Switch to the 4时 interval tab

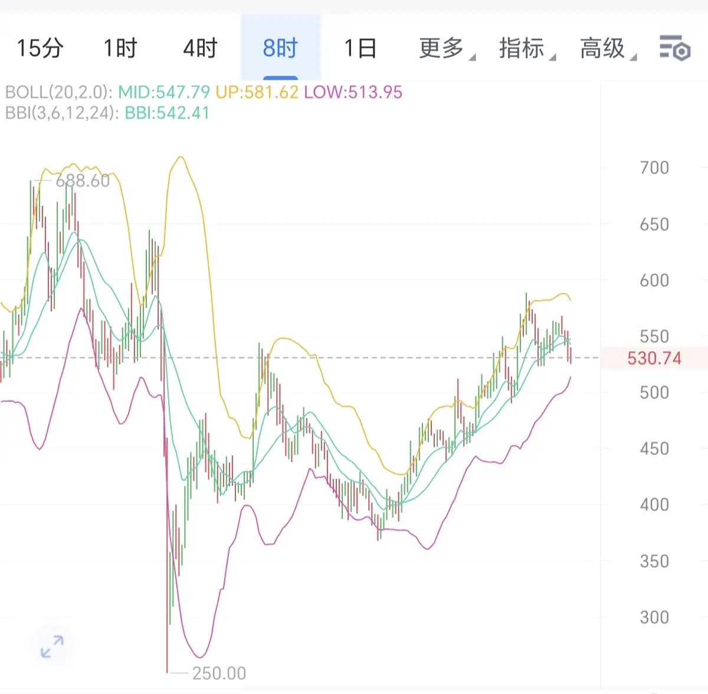(200, 48)
